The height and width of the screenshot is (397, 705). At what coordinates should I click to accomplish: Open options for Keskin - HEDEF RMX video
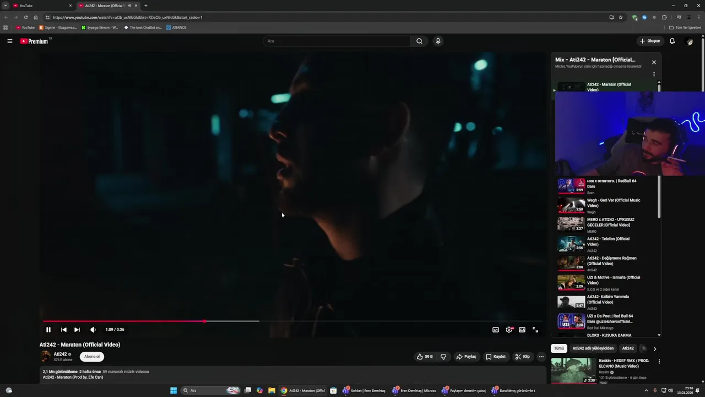coord(659,362)
